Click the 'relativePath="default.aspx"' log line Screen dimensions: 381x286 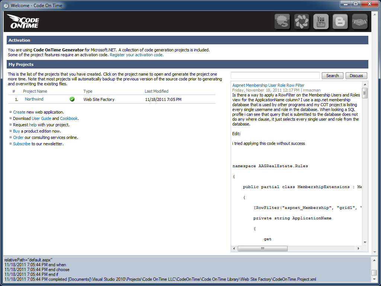(28, 260)
